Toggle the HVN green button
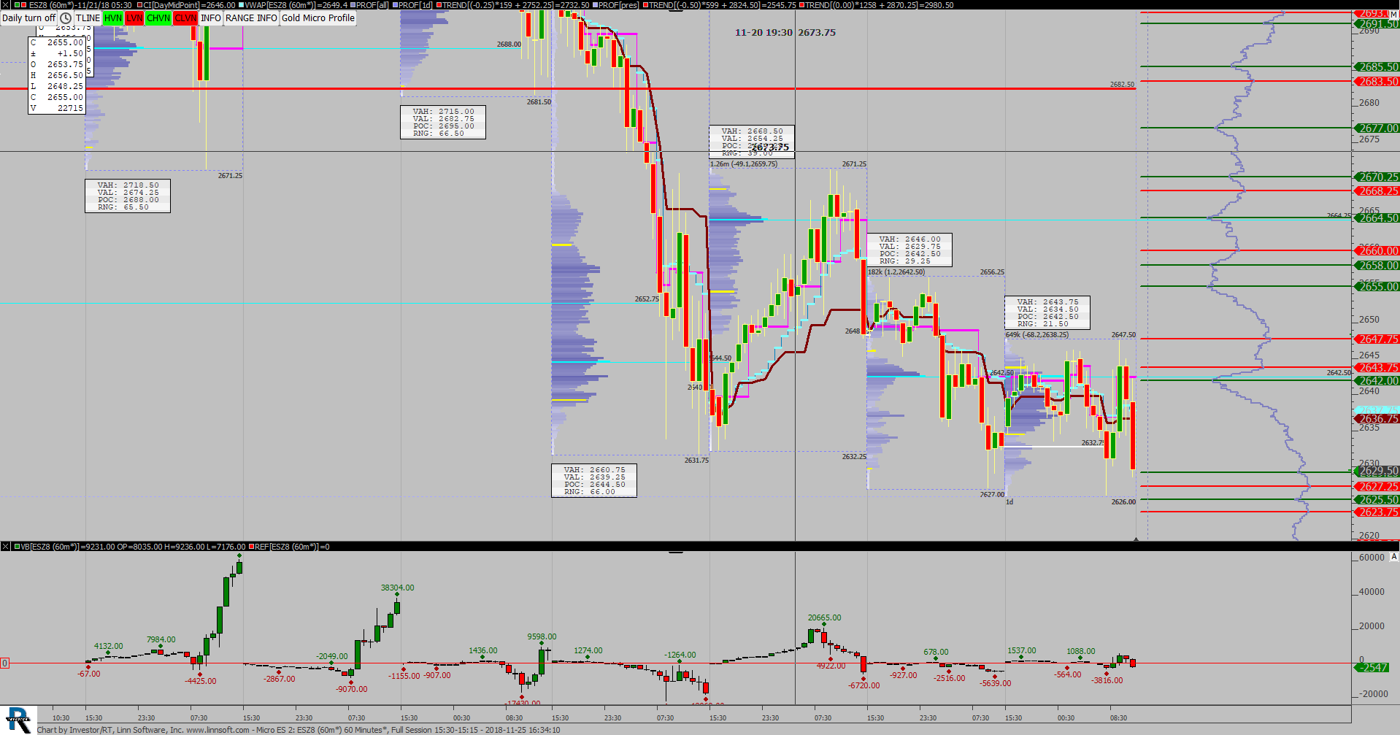This screenshot has height=735, width=1400. (113, 18)
